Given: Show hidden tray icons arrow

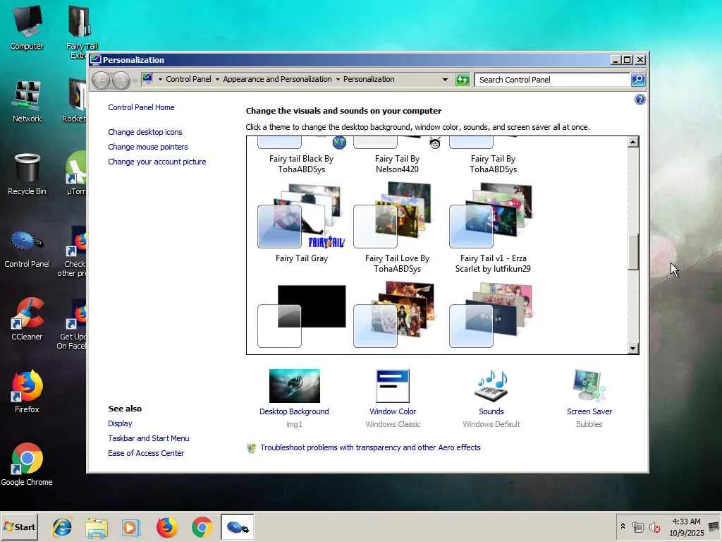Looking at the screenshot, I should click(x=623, y=526).
